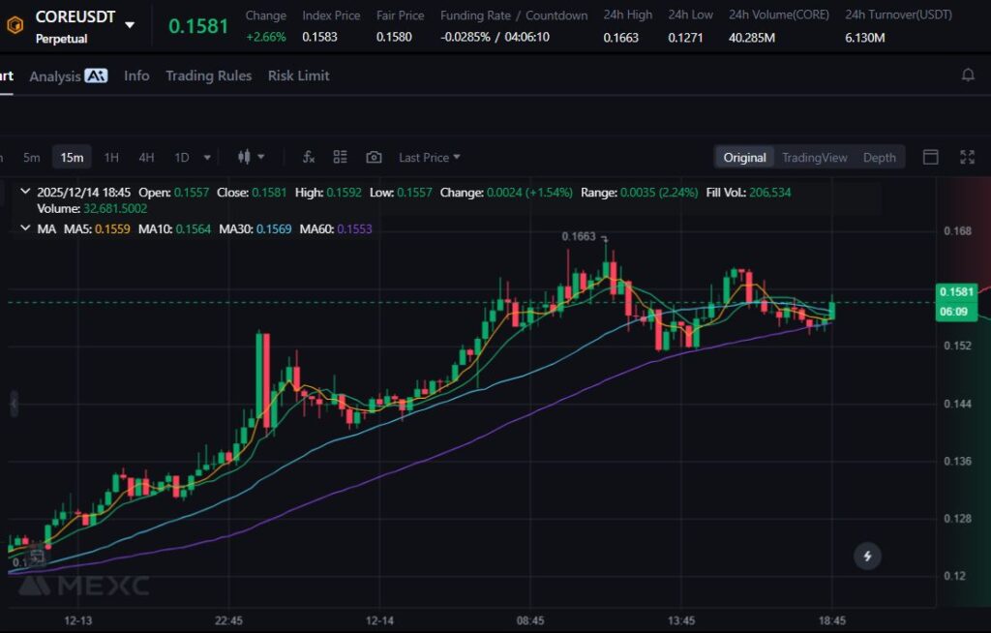Open more timeframe options dropdown arrow
Viewport: 991px width, 633px height.
(209, 157)
